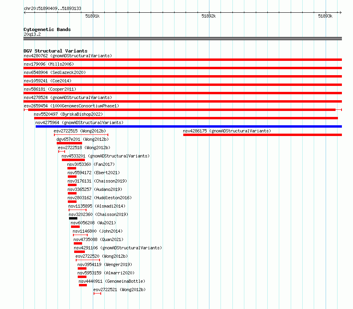This screenshot has height=309, width=353.
Task: Open esv2722520 (Wong2012b) label
Action: pyautogui.click(x=102, y=256)
